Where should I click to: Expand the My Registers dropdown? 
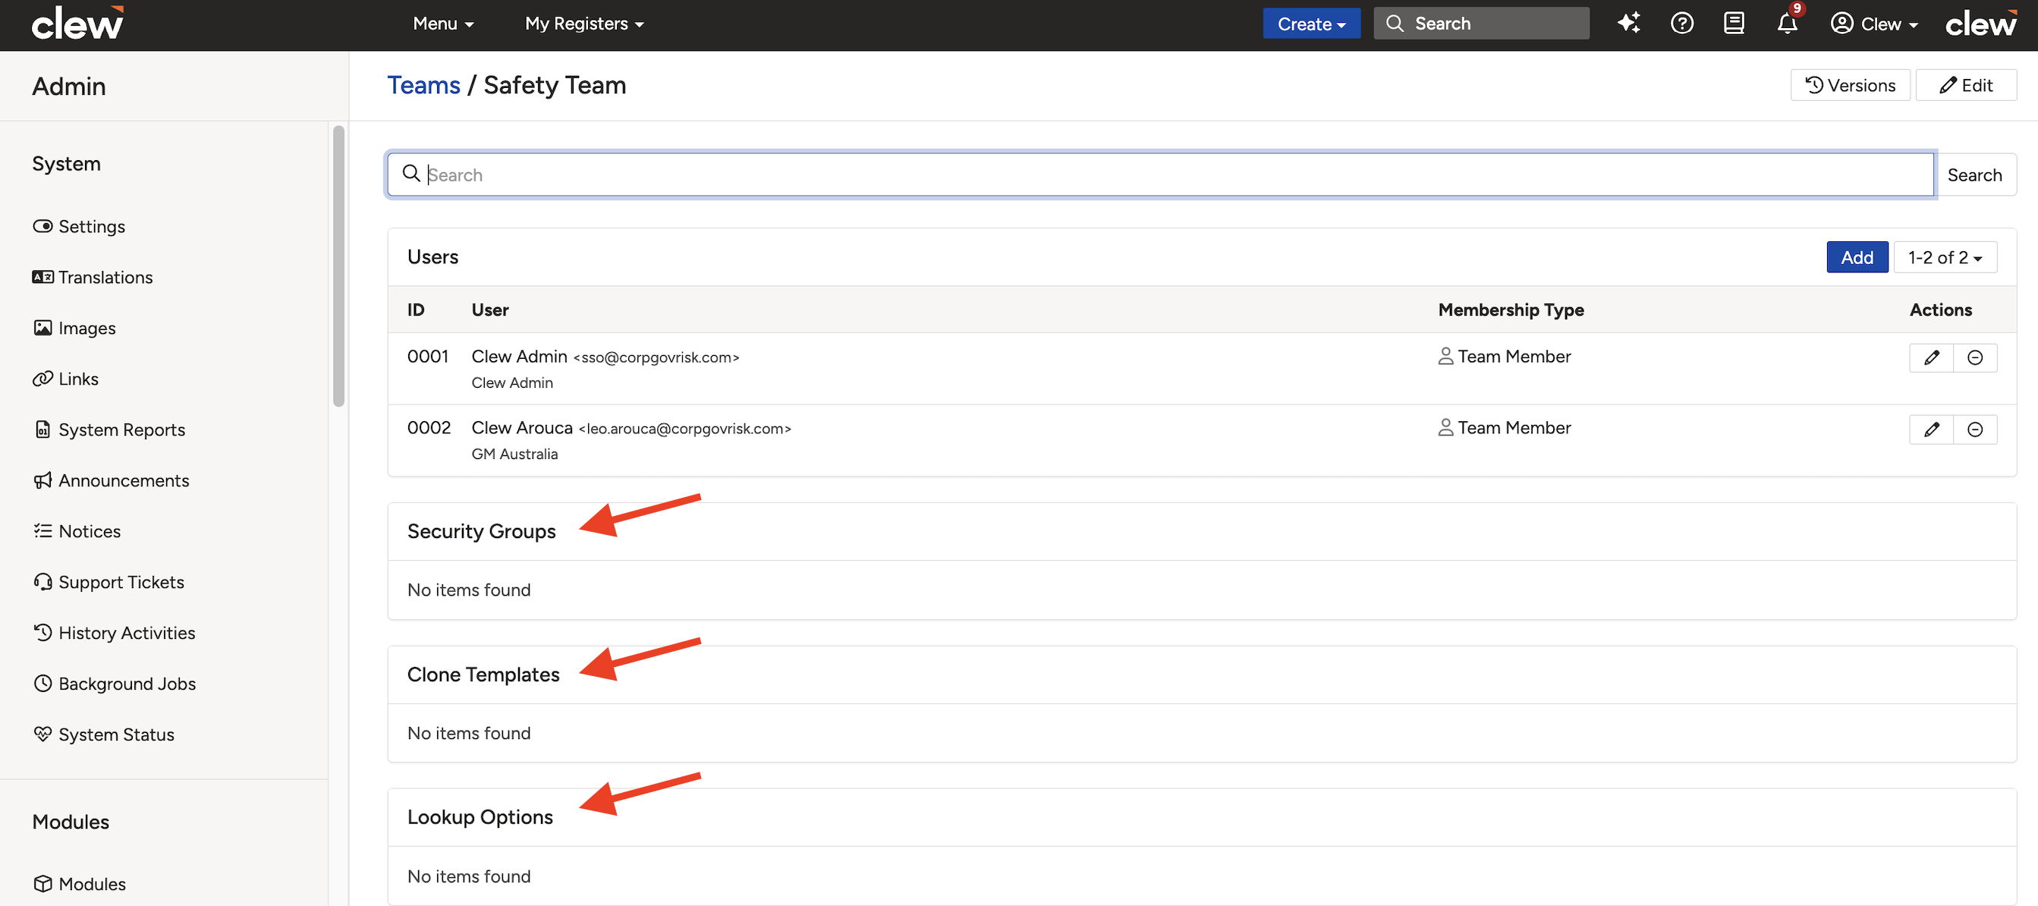(x=584, y=24)
